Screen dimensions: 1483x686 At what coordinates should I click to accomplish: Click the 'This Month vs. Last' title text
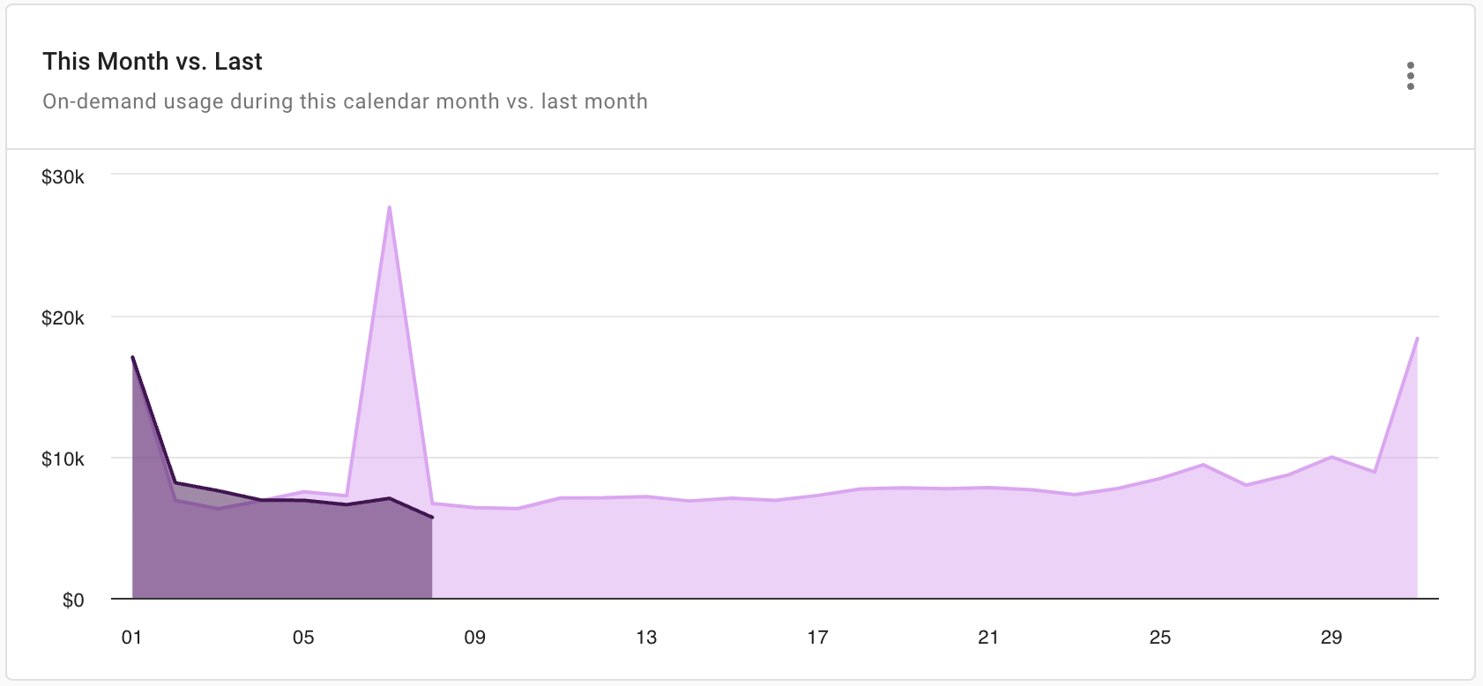[x=152, y=62]
